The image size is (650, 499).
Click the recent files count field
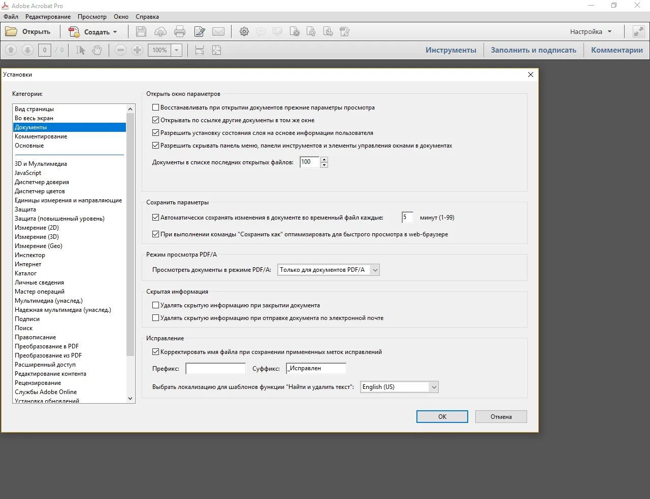309,162
